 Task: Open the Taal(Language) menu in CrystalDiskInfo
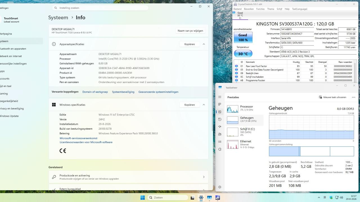coord(300,9)
